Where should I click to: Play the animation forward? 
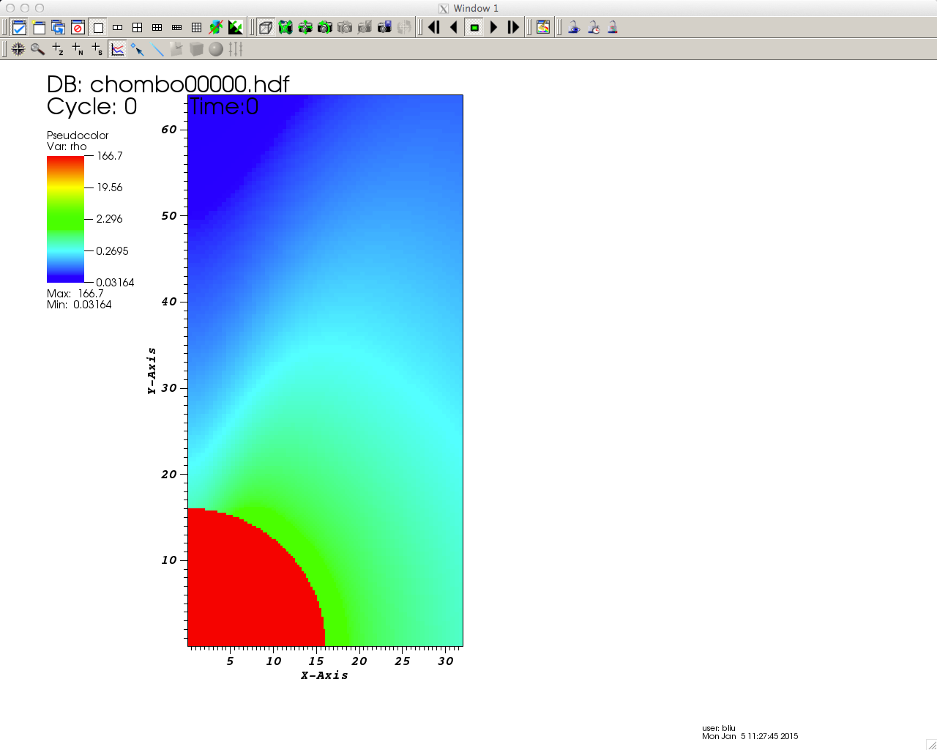(x=494, y=28)
